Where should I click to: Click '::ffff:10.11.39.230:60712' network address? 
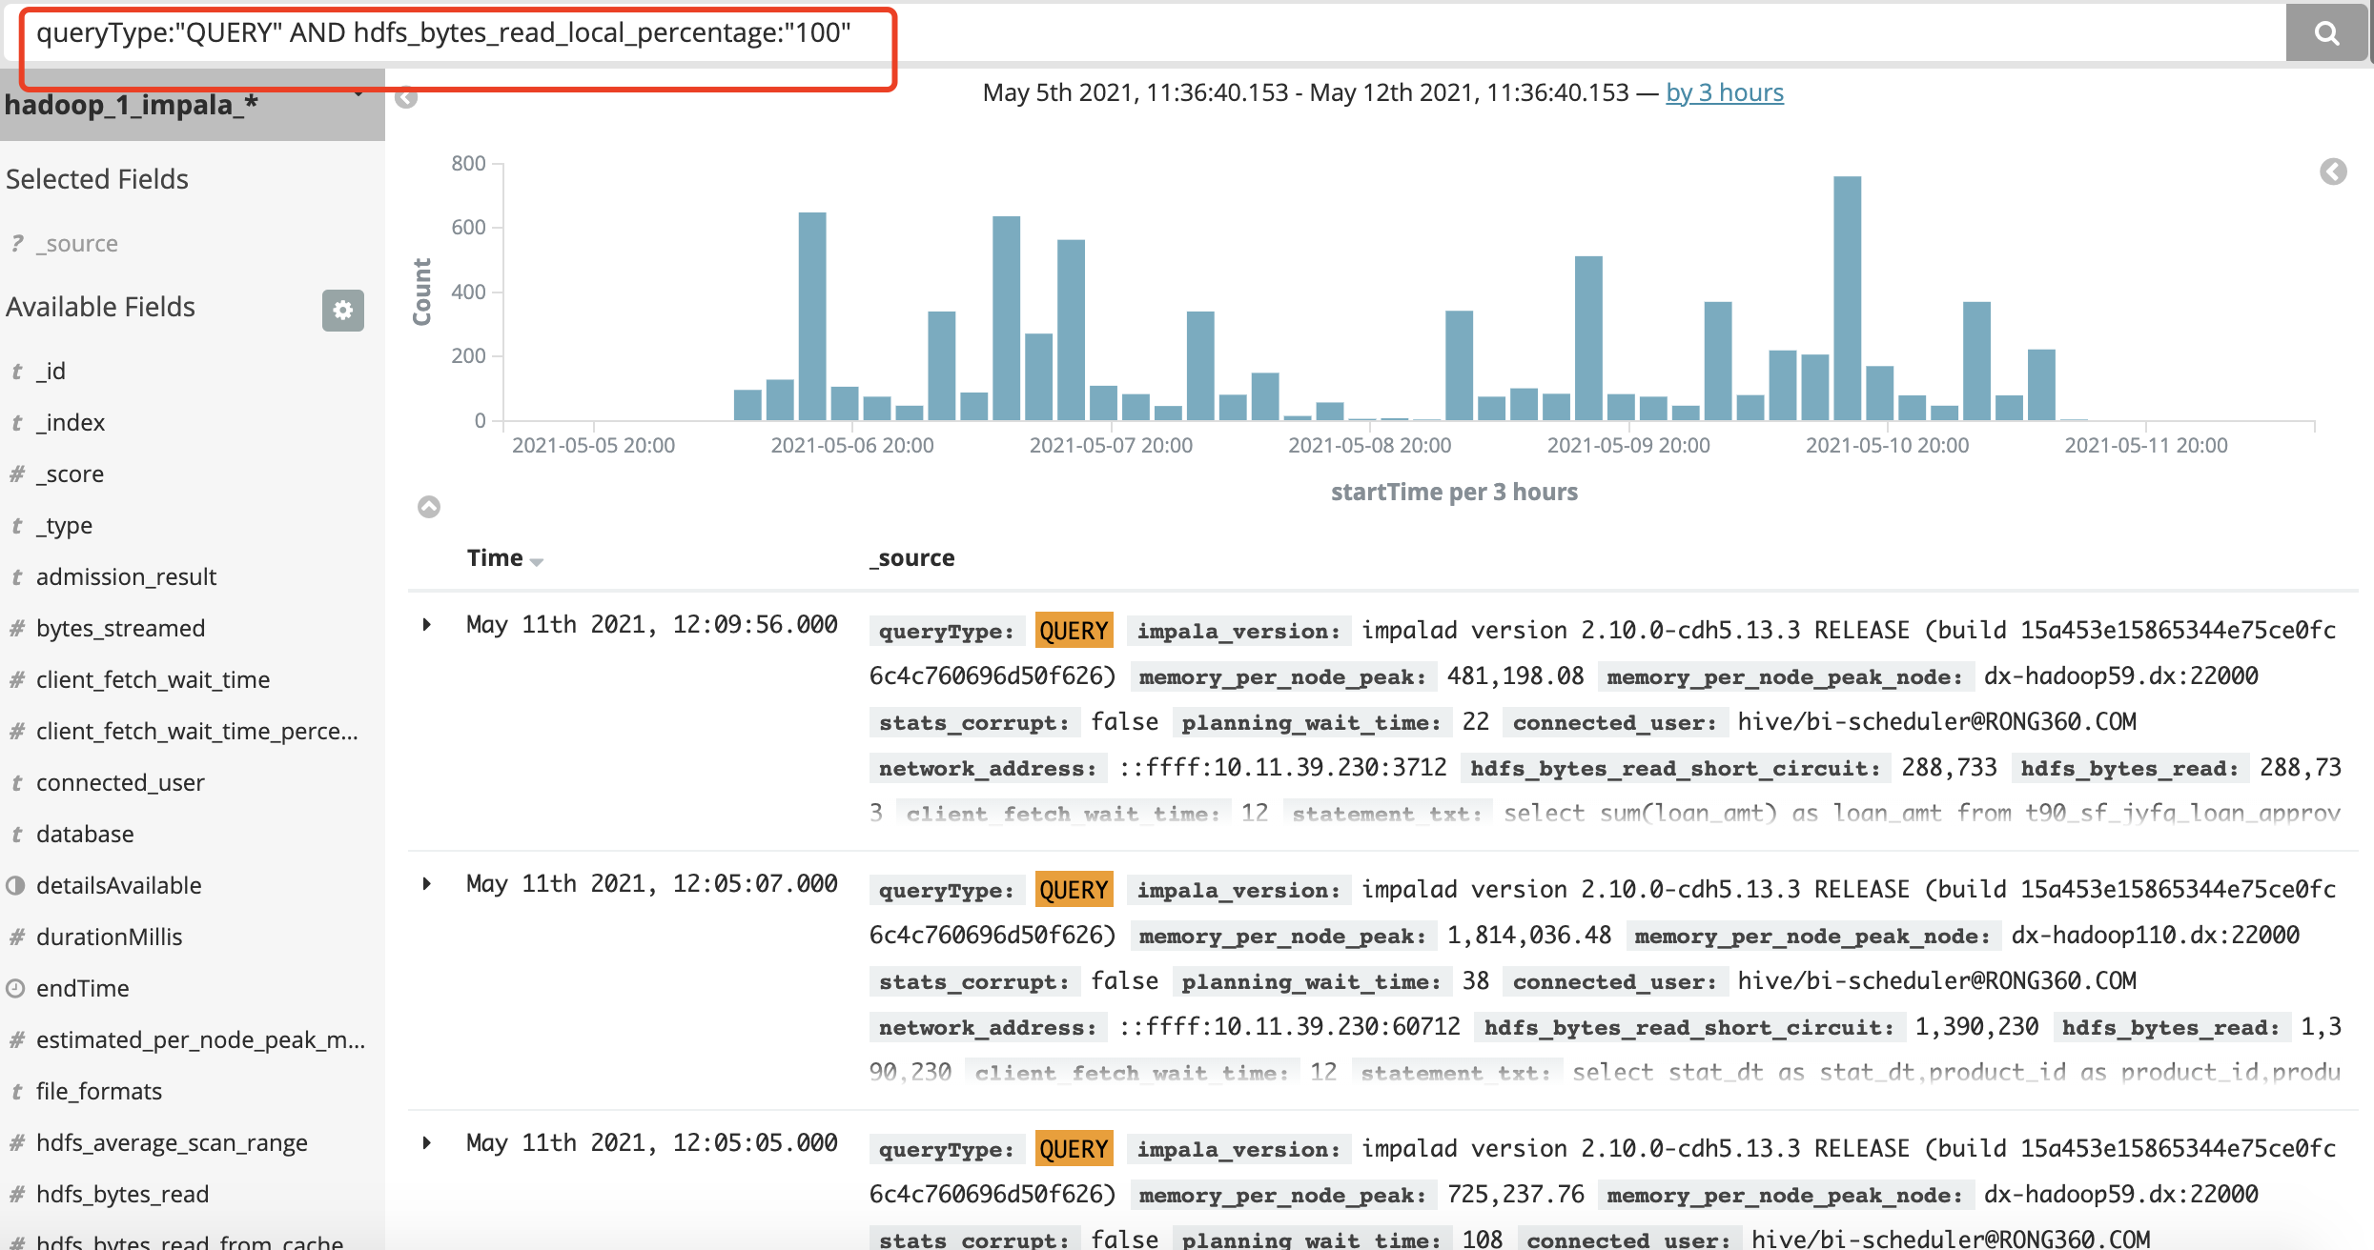1289,1027
